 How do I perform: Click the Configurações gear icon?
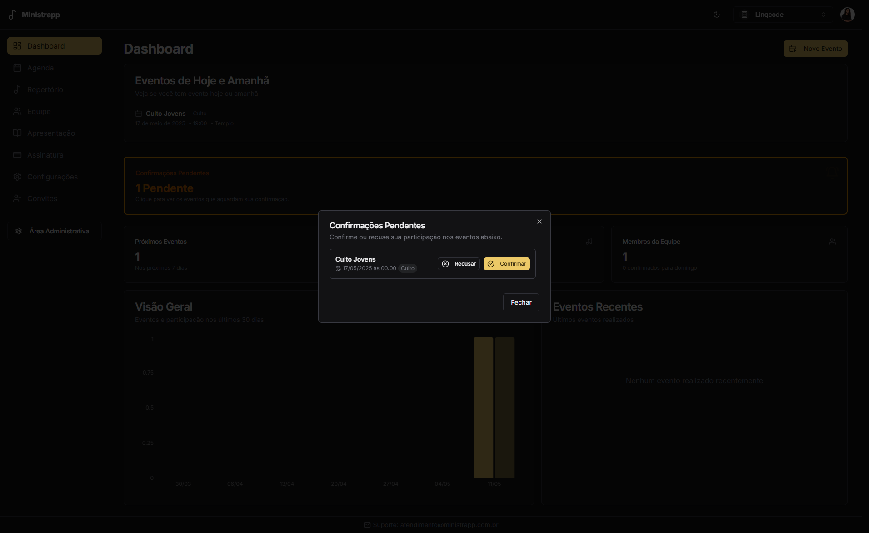(17, 177)
